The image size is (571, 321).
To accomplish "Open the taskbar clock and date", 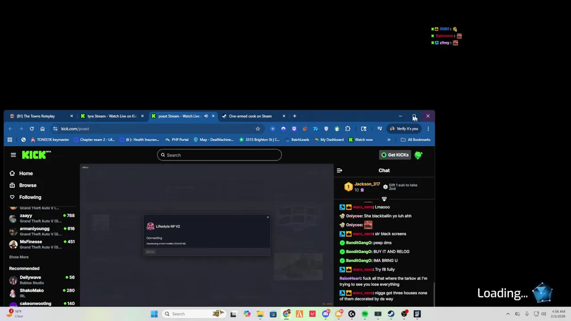I will tap(558, 314).
